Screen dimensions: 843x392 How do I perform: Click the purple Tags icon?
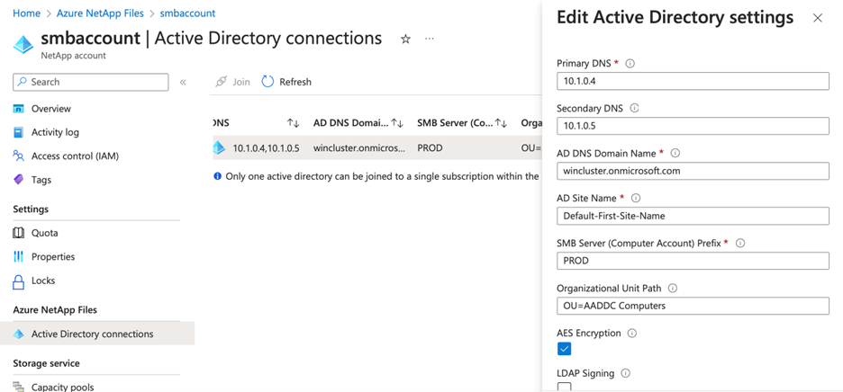click(19, 179)
